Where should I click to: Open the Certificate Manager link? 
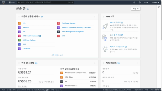coord(69,23)
